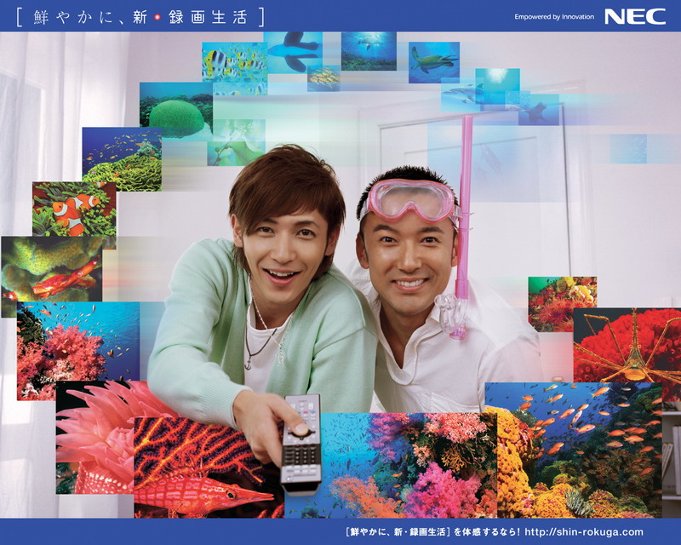This screenshot has height=545, width=681.
Task: Open the http://shin-rokuga.com link
Action: coord(584,532)
